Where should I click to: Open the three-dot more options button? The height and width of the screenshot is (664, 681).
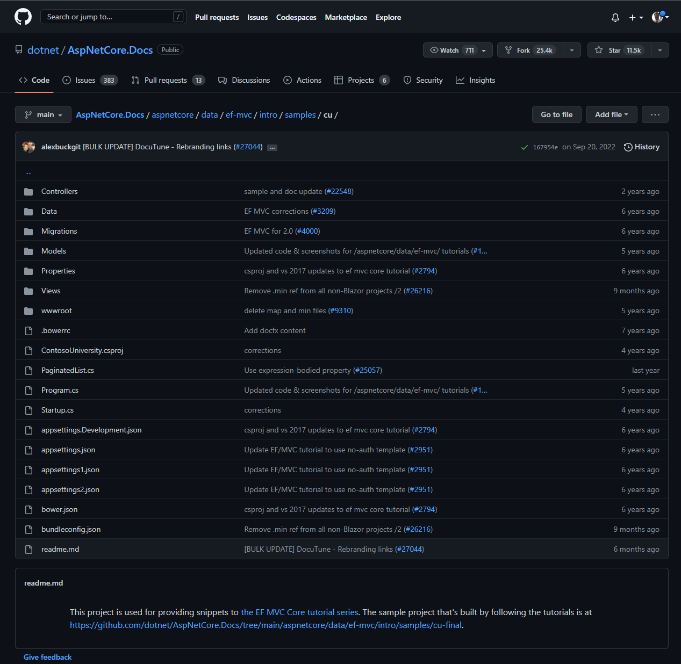pos(655,114)
